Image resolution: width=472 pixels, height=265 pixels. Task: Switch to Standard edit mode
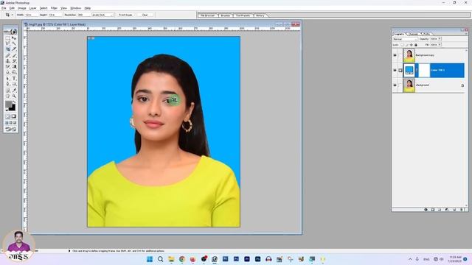(x=8, y=116)
